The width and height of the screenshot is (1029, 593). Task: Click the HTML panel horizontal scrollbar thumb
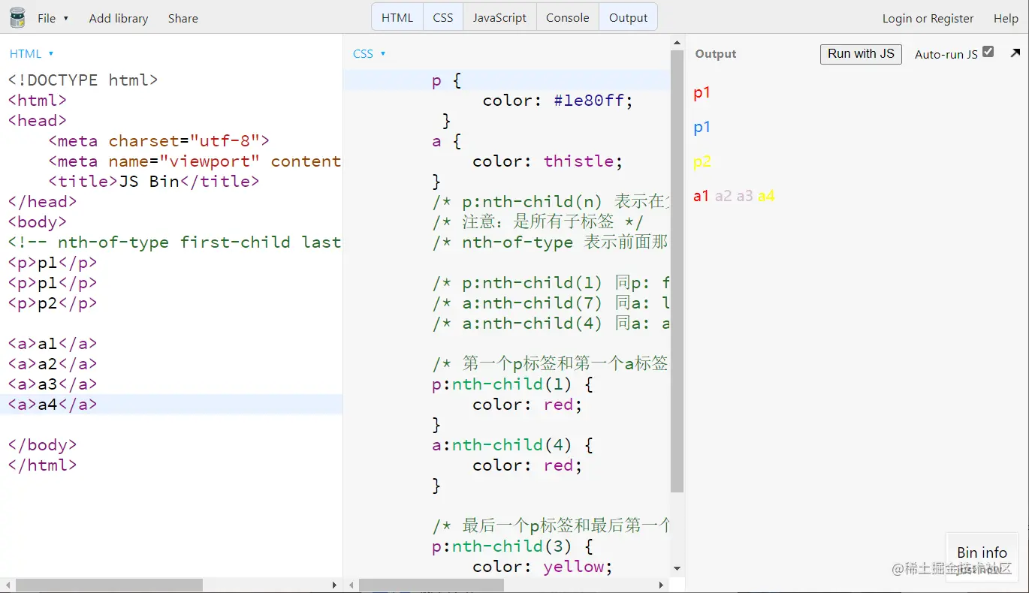click(109, 585)
